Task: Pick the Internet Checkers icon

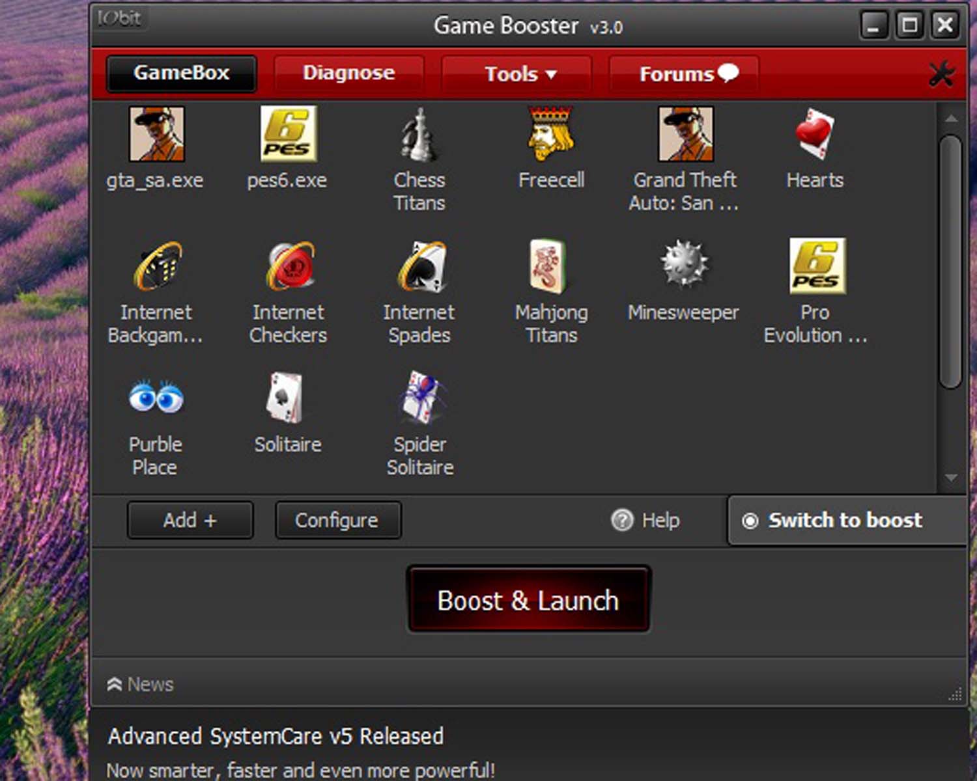Action: 290,266
